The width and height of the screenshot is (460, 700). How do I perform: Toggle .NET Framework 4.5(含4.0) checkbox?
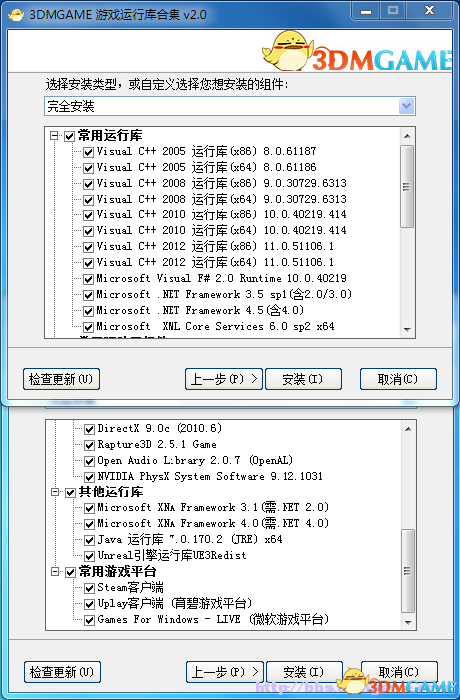(88, 311)
